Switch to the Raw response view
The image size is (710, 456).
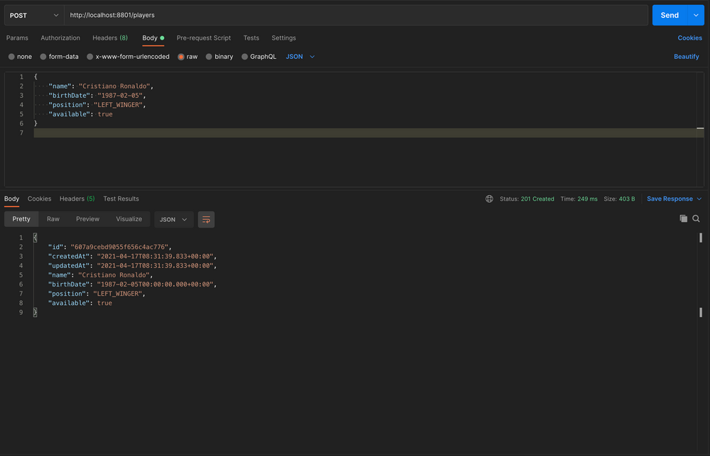point(53,219)
